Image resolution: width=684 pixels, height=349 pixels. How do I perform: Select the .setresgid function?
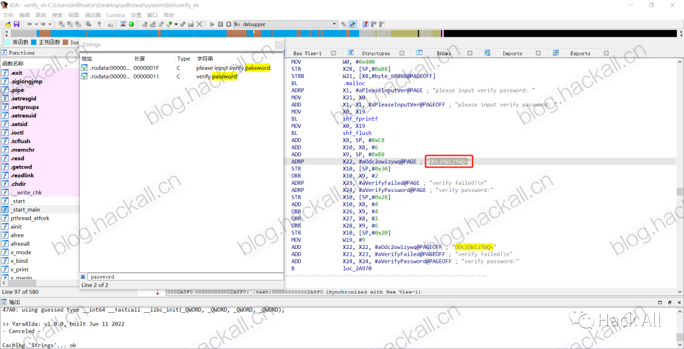click(x=40, y=99)
